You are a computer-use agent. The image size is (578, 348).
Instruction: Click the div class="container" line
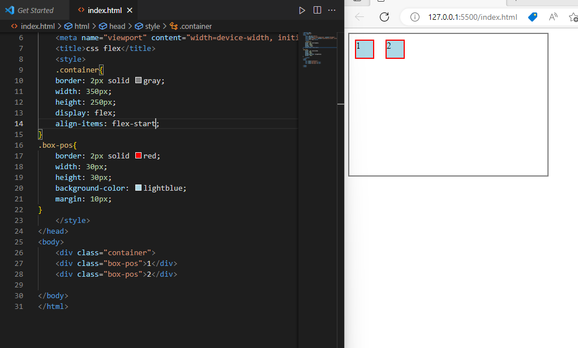pyautogui.click(x=105, y=252)
